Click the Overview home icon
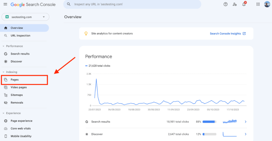Viewport: 272px width, 141px height. [x=6, y=28]
